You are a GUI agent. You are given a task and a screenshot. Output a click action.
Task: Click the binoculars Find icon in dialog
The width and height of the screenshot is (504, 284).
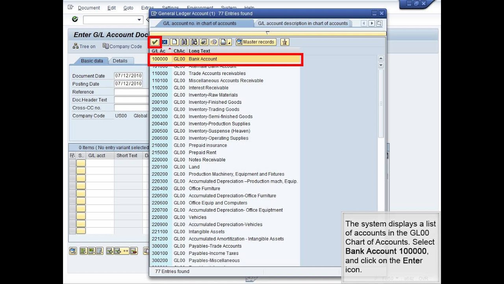tap(184, 42)
